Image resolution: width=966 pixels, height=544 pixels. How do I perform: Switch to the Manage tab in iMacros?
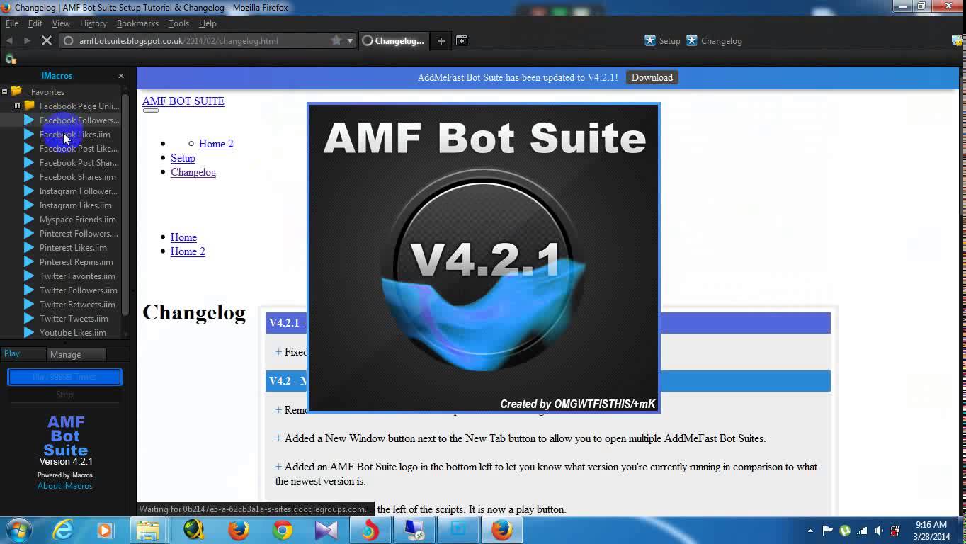(x=76, y=354)
